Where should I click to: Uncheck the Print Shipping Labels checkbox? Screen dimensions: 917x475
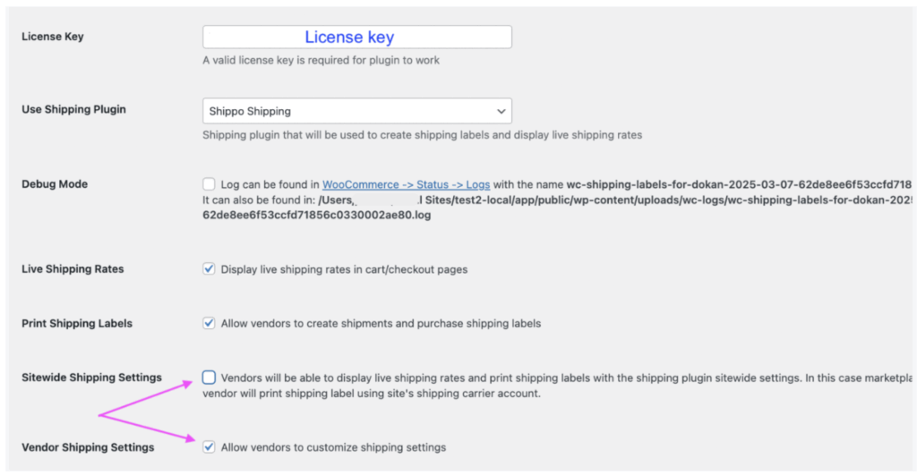click(209, 323)
